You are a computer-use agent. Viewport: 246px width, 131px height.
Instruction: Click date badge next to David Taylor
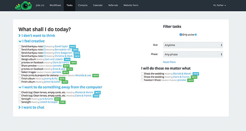pos(72,47)
